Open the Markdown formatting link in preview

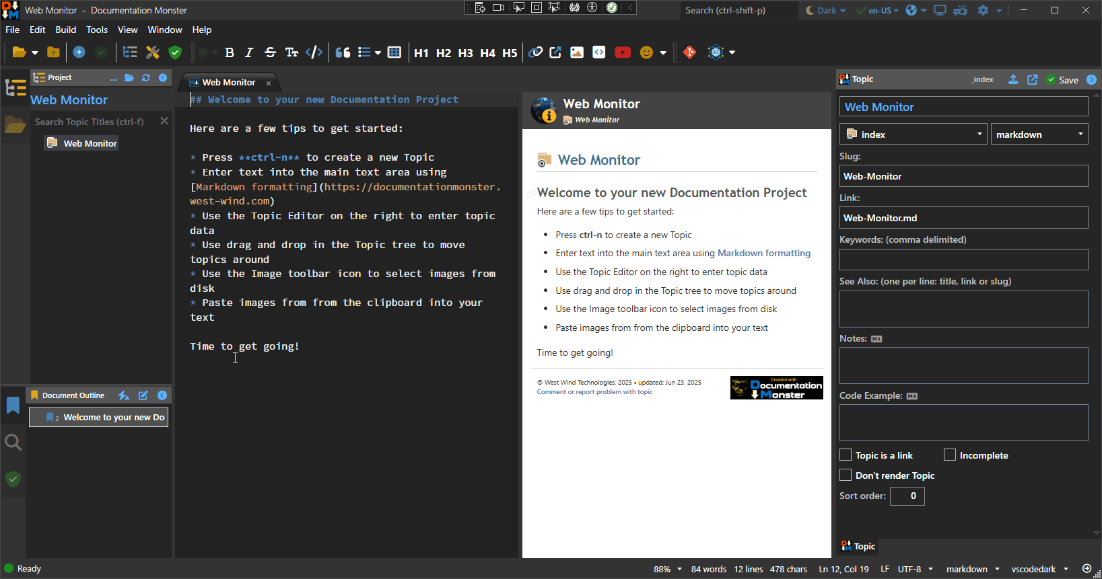pos(764,253)
